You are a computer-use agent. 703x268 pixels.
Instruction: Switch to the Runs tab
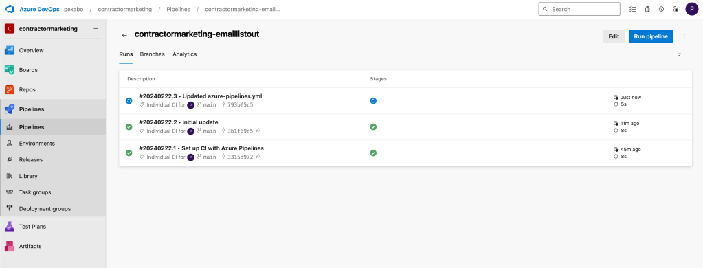pos(126,54)
